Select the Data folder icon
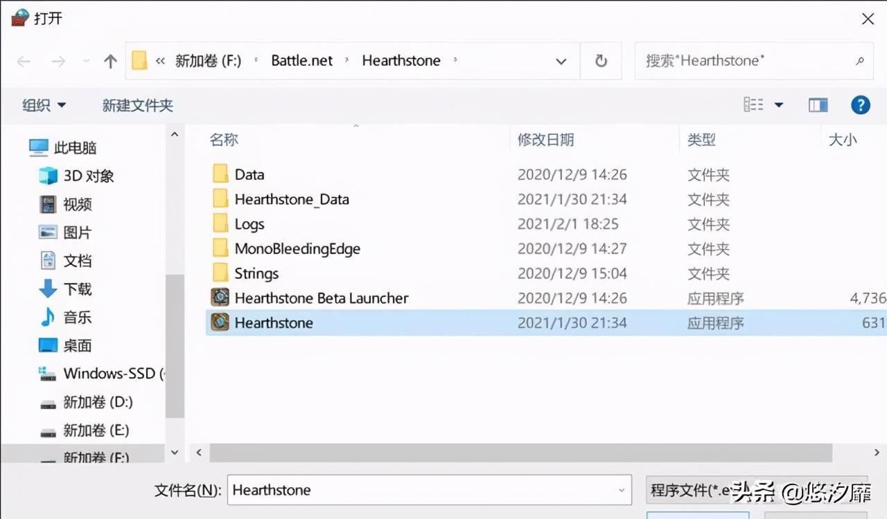Image resolution: width=887 pixels, height=519 pixels. 220,174
